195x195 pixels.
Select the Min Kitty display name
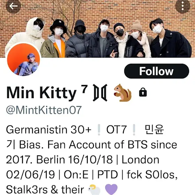(x=41, y=93)
